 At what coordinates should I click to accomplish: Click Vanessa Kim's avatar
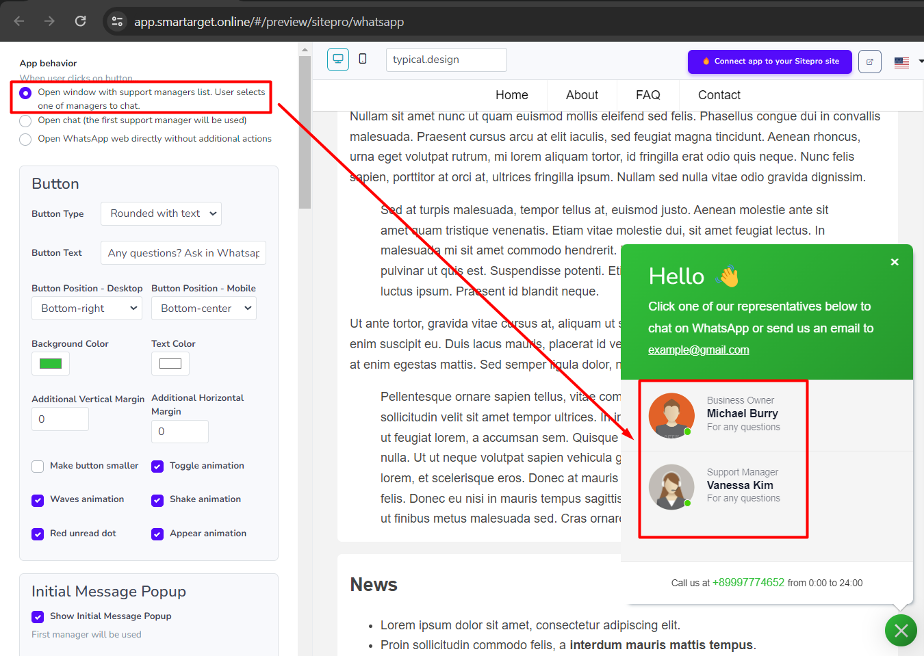(671, 487)
